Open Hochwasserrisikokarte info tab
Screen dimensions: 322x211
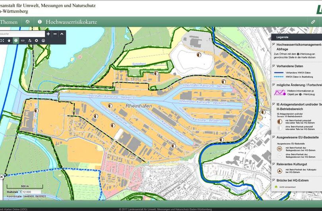click(67, 22)
